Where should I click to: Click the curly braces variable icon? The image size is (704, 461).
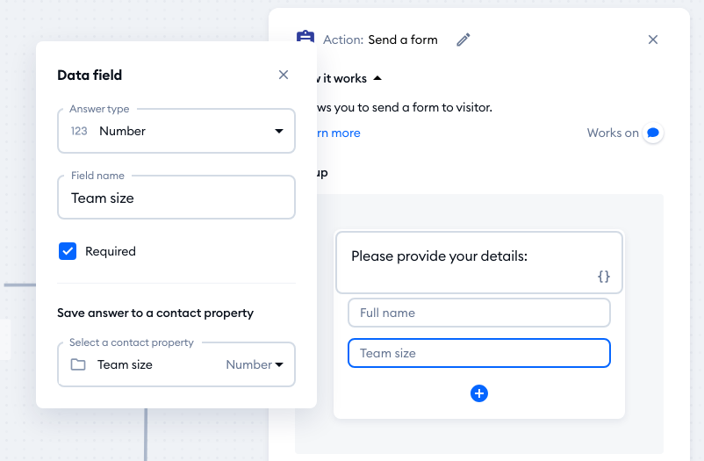(x=604, y=277)
